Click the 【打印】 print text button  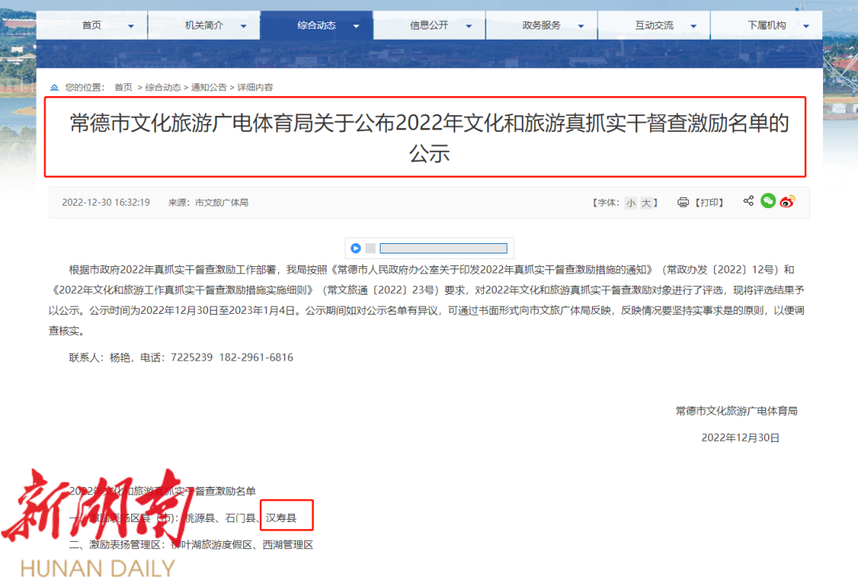click(709, 203)
